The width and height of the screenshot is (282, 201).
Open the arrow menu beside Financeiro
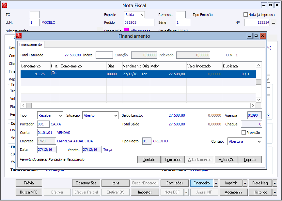(x=216, y=183)
